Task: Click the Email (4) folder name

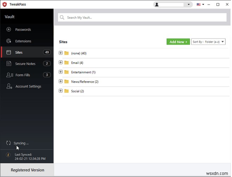Action: [77, 63]
